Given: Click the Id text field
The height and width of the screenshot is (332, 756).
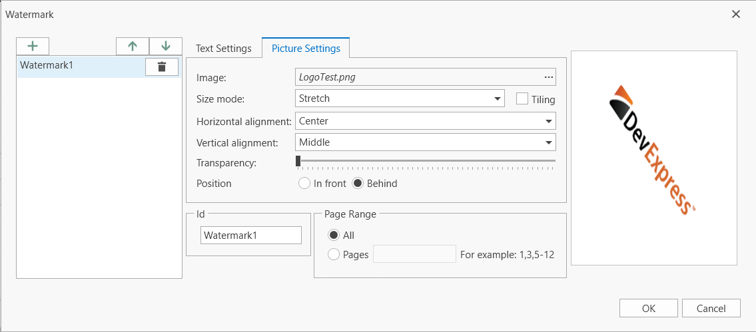Looking at the screenshot, I should [x=250, y=235].
